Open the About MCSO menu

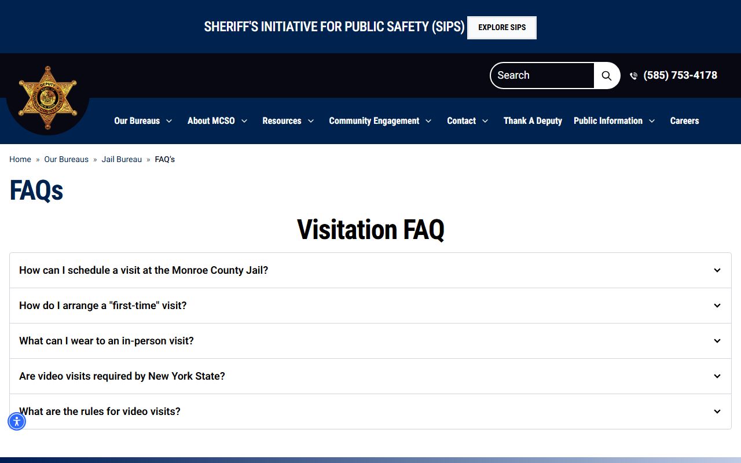point(211,121)
